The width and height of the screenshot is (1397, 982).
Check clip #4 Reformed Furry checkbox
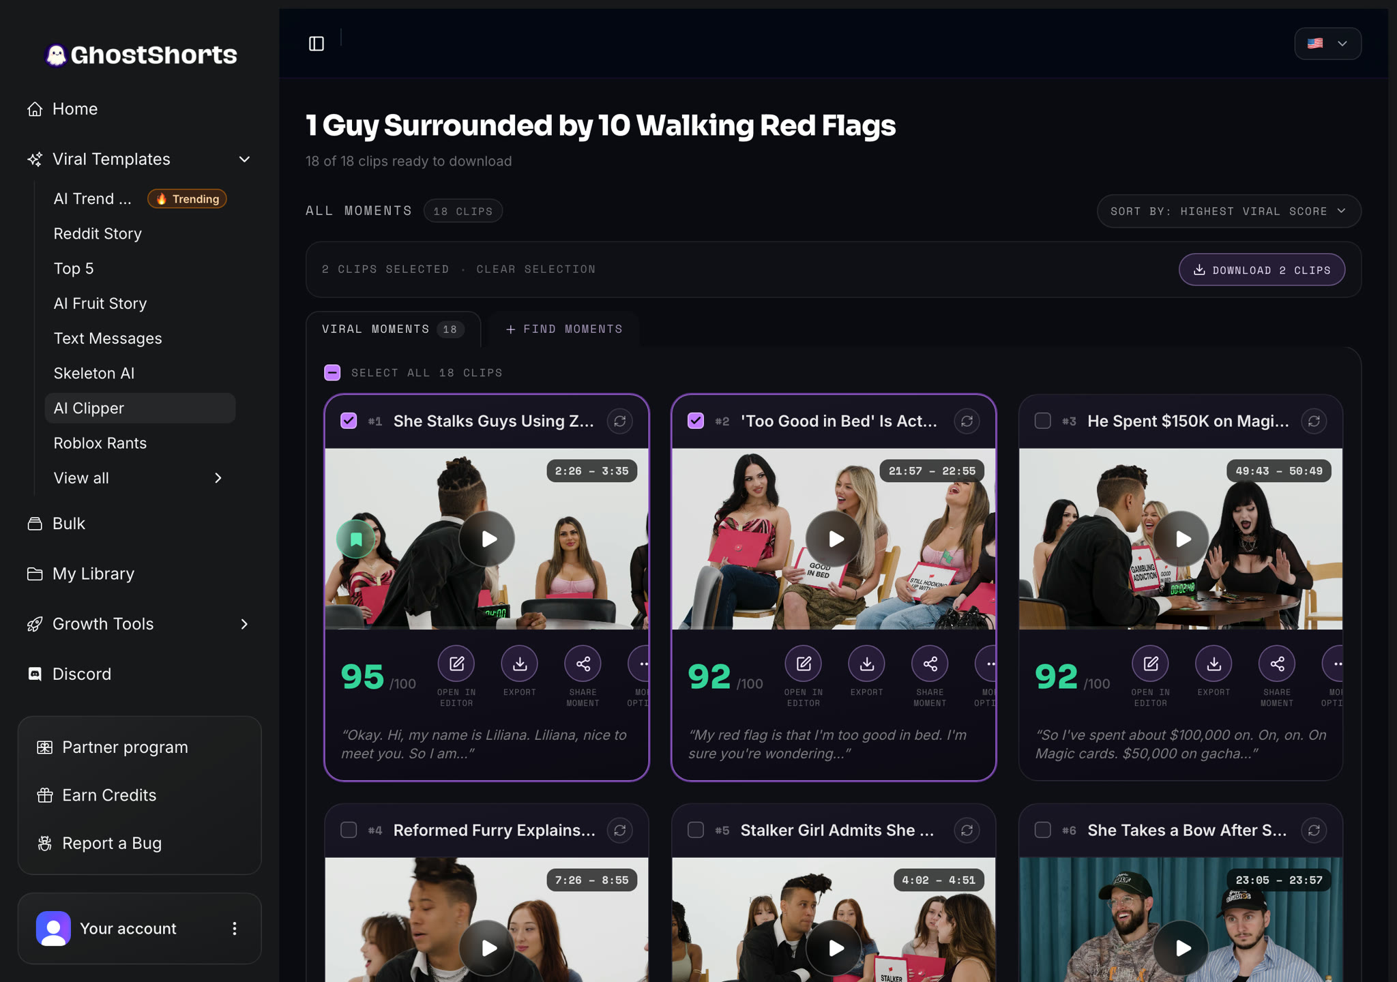coord(349,830)
